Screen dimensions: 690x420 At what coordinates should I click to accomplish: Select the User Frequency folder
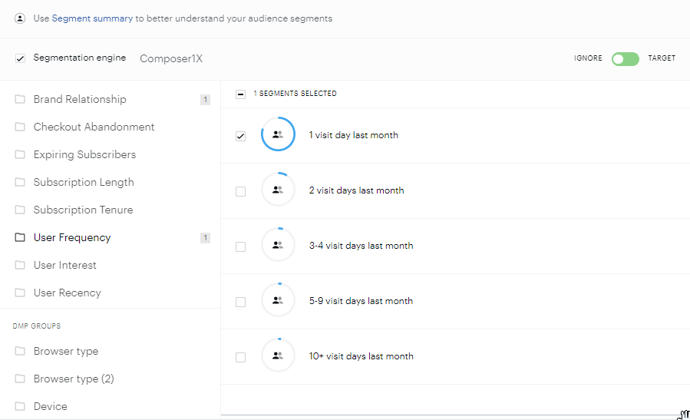[72, 238]
